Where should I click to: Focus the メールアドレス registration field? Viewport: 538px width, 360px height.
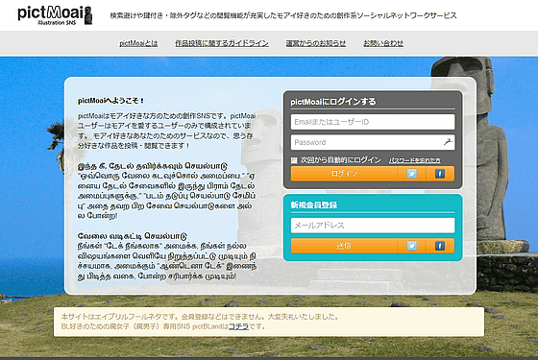point(373,226)
